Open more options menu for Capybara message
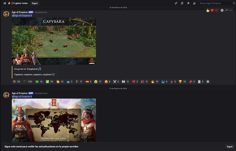Viewport: 236px width, 151px height. click(x=231, y=10)
